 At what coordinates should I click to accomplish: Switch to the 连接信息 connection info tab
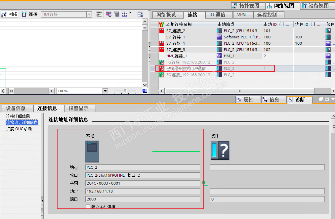49,109
